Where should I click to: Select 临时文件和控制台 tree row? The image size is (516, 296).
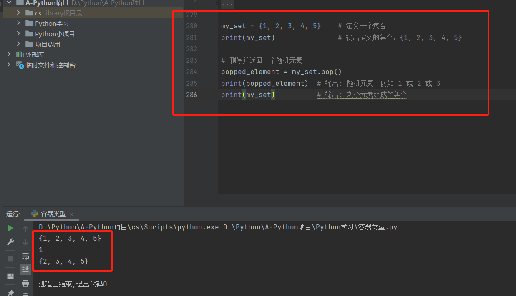coord(93,65)
